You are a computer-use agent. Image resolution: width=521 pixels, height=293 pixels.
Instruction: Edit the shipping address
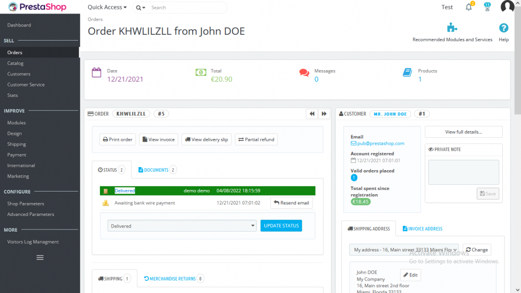click(411, 275)
